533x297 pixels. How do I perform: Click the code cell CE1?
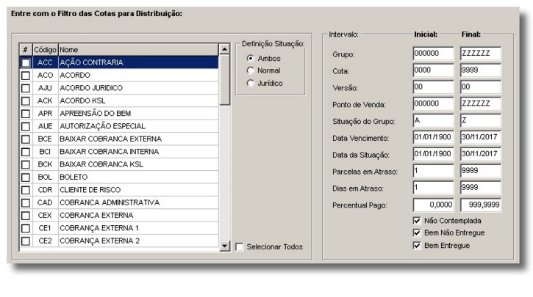point(45,228)
